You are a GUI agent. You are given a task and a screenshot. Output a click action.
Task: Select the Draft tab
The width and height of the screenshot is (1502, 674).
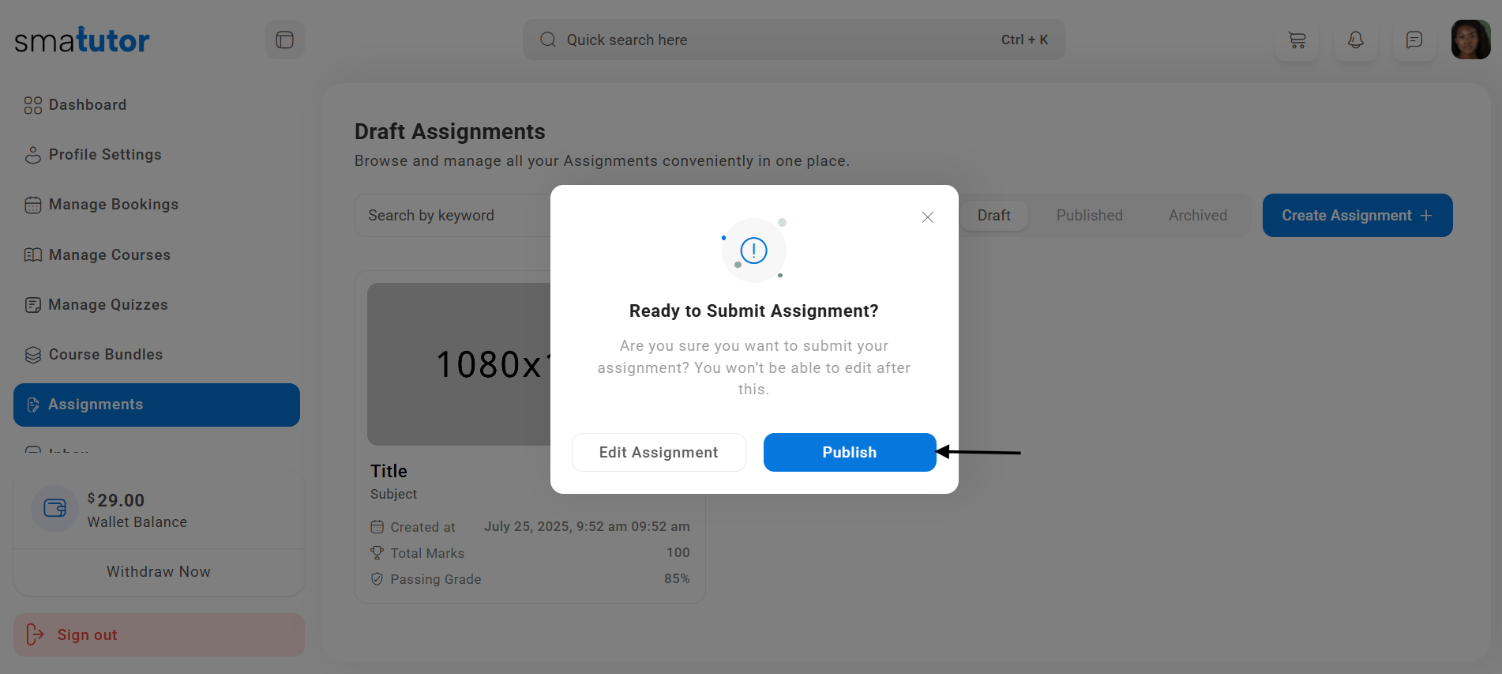point(993,216)
